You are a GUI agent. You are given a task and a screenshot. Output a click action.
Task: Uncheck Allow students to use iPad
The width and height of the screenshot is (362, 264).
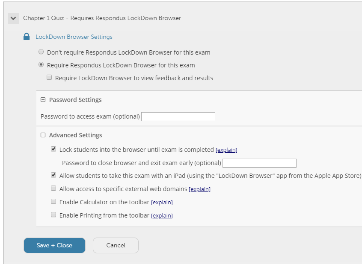(x=53, y=175)
